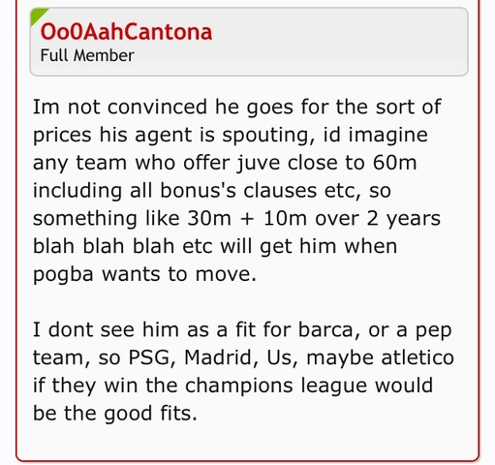Click the sentence "pogba wants to move."

pos(144,274)
